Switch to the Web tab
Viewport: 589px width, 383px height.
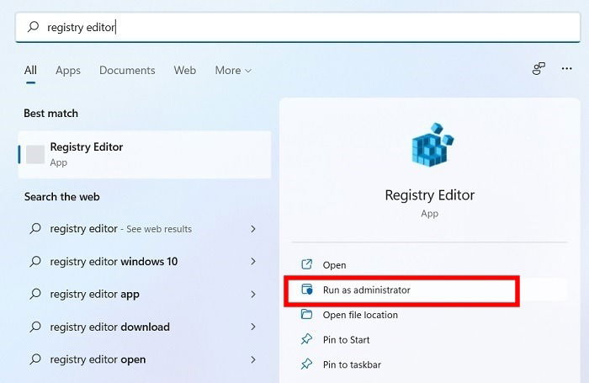coord(185,70)
